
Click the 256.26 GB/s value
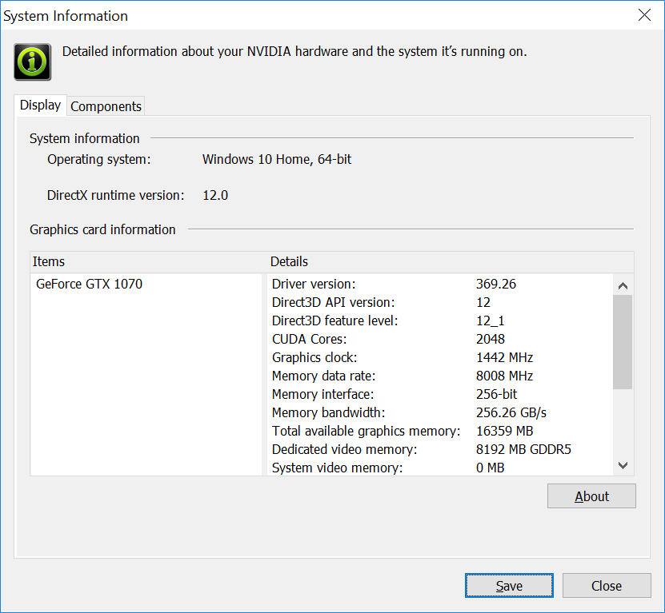pyautogui.click(x=511, y=412)
